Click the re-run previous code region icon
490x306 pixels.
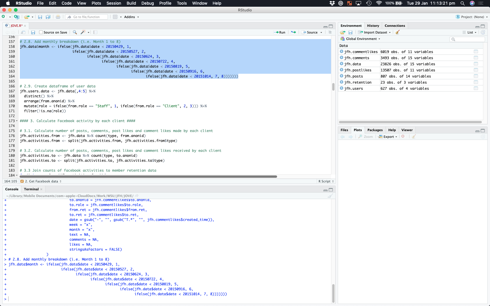[x=293, y=32]
